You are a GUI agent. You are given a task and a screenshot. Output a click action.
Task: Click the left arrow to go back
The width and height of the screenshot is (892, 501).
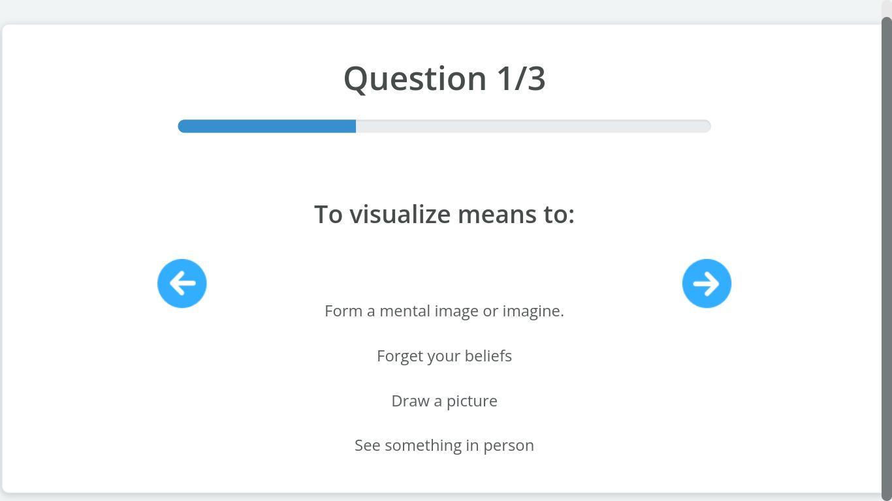tap(182, 283)
